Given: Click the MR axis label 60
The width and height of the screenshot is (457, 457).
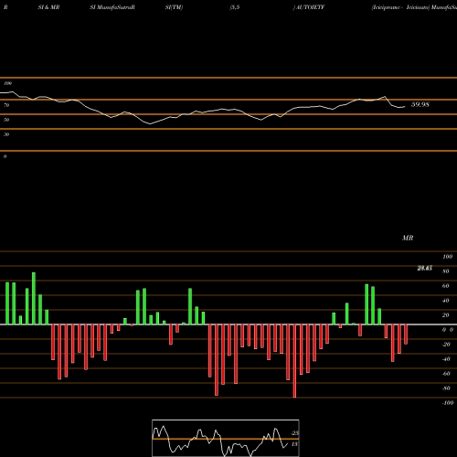Looking at the screenshot, I should (x=446, y=286).
